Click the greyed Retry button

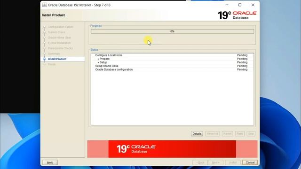(x=240, y=134)
